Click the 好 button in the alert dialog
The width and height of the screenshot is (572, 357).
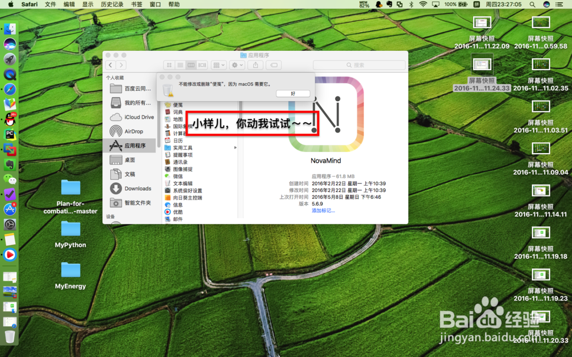coord(293,93)
